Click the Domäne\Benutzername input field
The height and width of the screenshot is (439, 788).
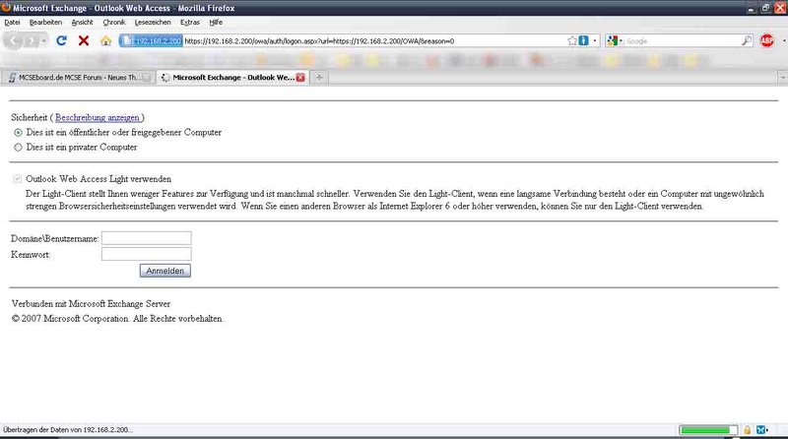click(x=146, y=238)
